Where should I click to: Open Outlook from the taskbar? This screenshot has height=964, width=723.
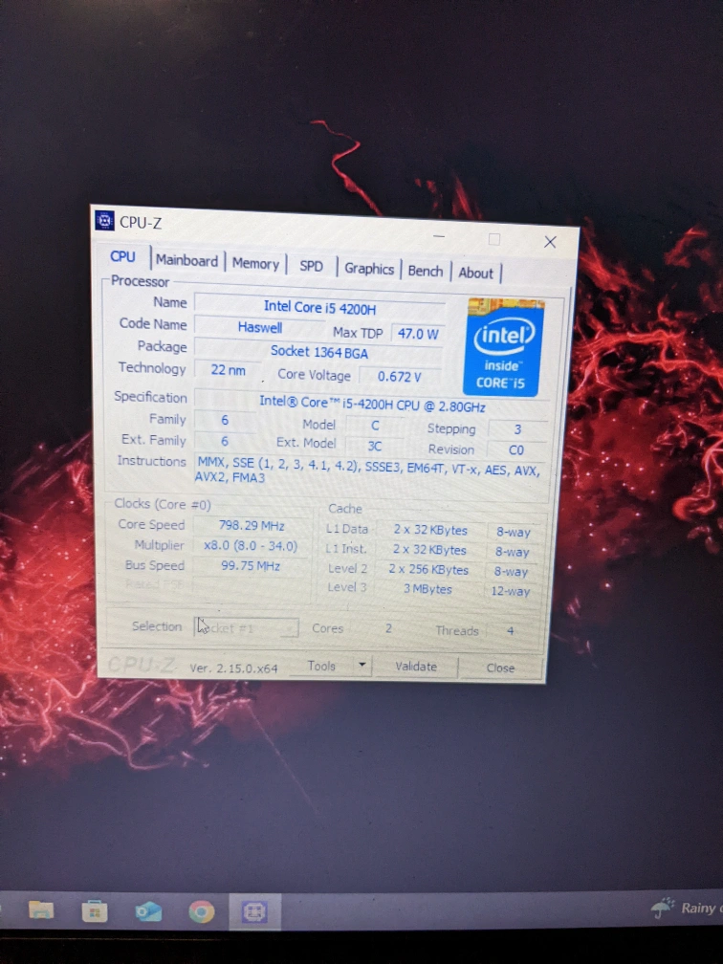coord(148,910)
